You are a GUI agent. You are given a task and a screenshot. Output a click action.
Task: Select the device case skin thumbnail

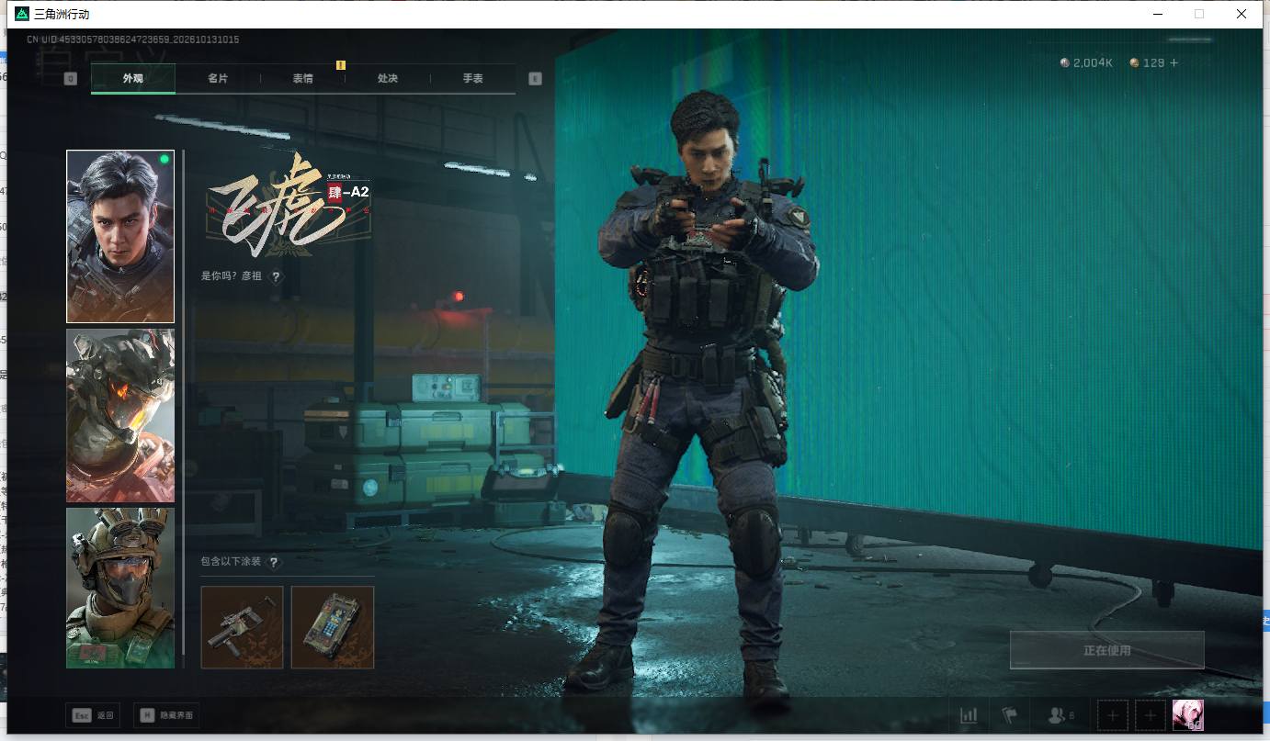tap(333, 627)
